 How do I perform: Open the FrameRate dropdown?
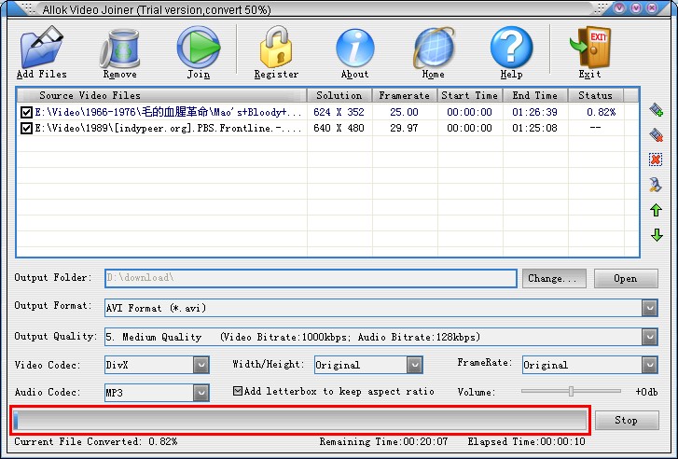tap(649, 365)
